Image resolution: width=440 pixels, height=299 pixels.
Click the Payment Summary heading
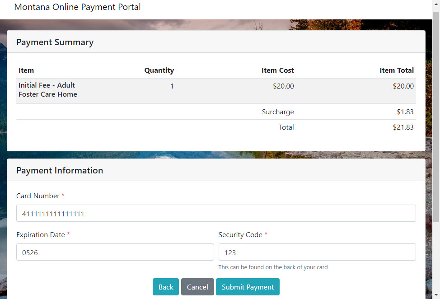click(55, 42)
